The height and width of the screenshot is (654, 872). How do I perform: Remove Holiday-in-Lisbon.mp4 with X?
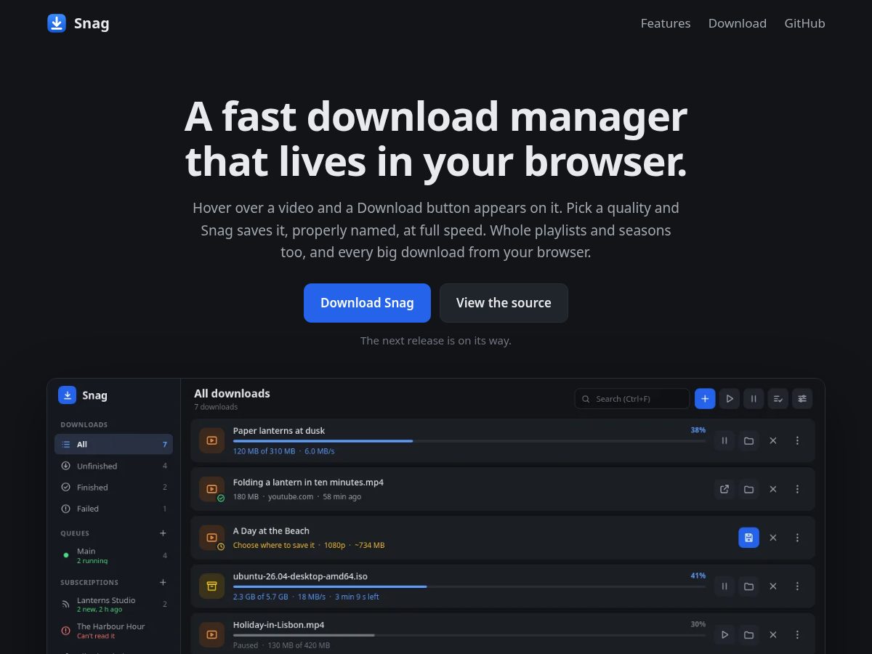pyautogui.click(x=773, y=635)
